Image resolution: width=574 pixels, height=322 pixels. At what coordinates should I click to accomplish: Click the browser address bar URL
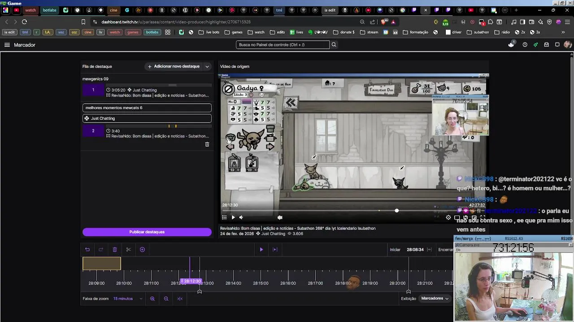(x=176, y=22)
